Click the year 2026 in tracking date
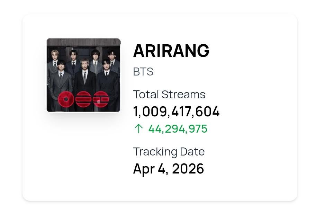Viewport: 324px width, 205px height. [x=188, y=169]
